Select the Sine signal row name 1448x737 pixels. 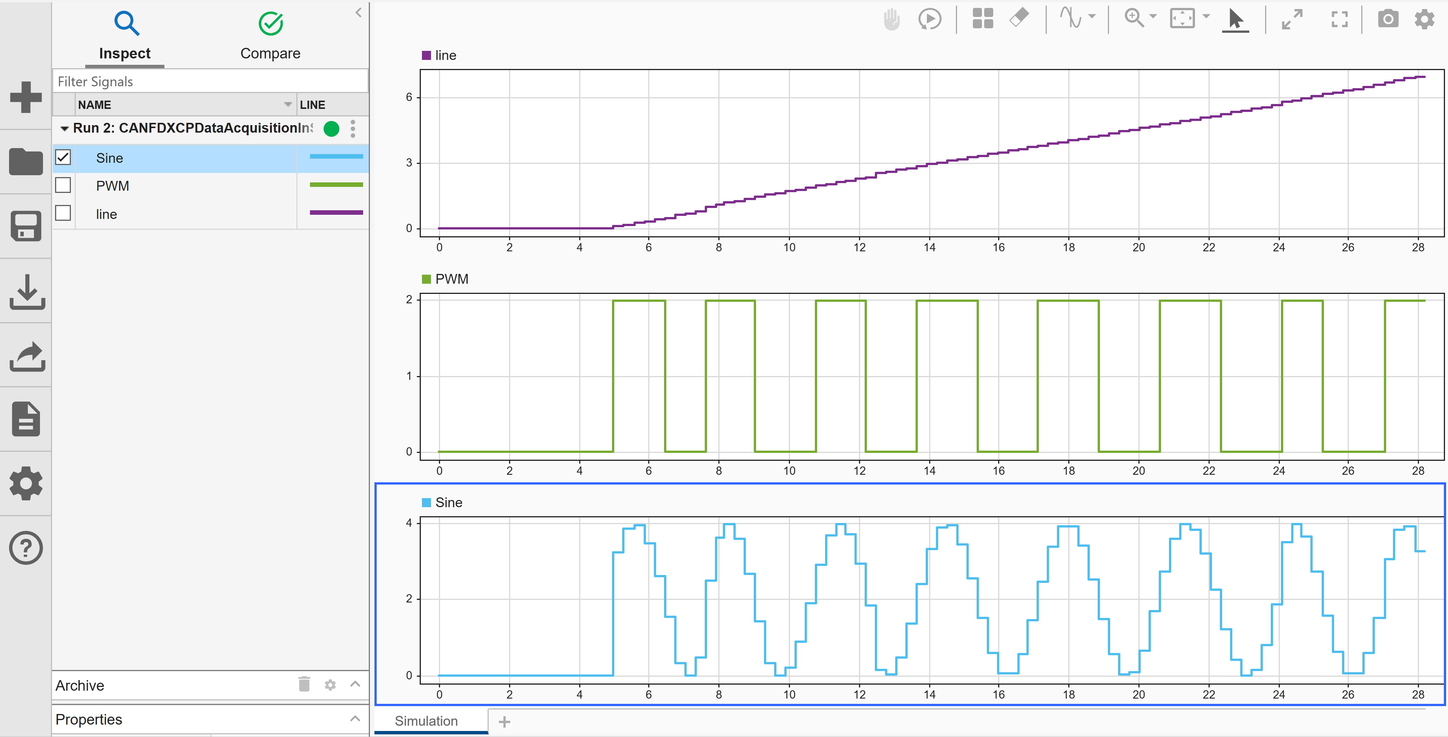click(110, 158)
